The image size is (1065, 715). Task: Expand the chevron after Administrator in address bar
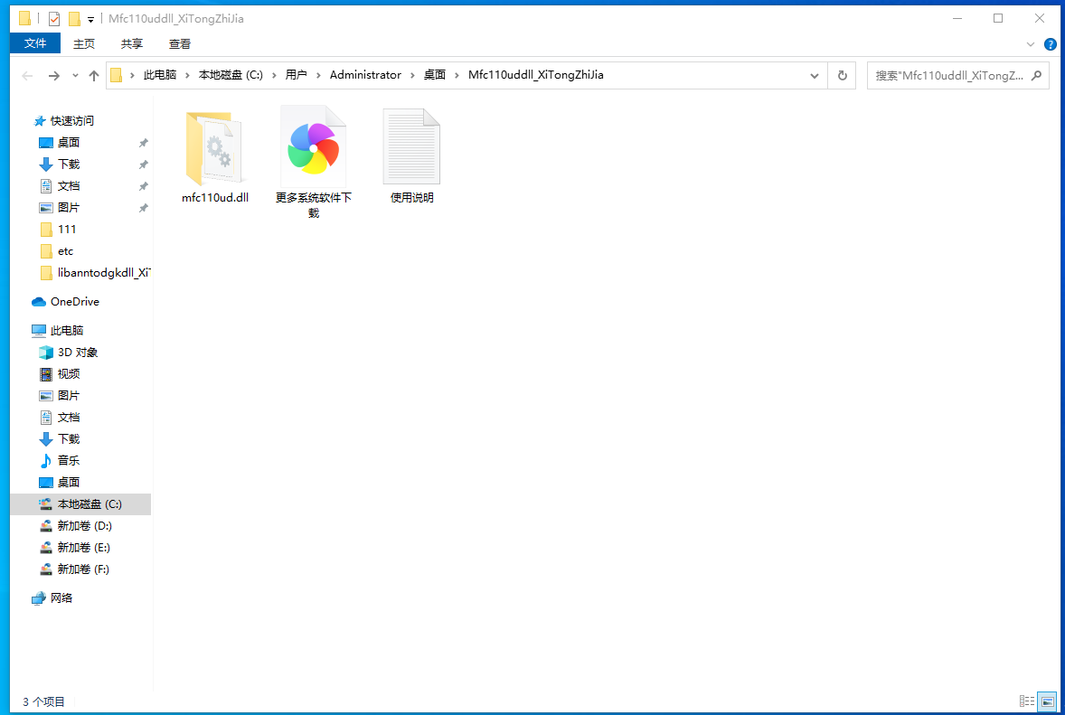[x=412, y=75]
